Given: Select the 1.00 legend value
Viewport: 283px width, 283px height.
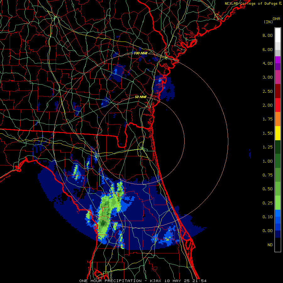Looking at the screenshot, I should click(x=268, y=161).
